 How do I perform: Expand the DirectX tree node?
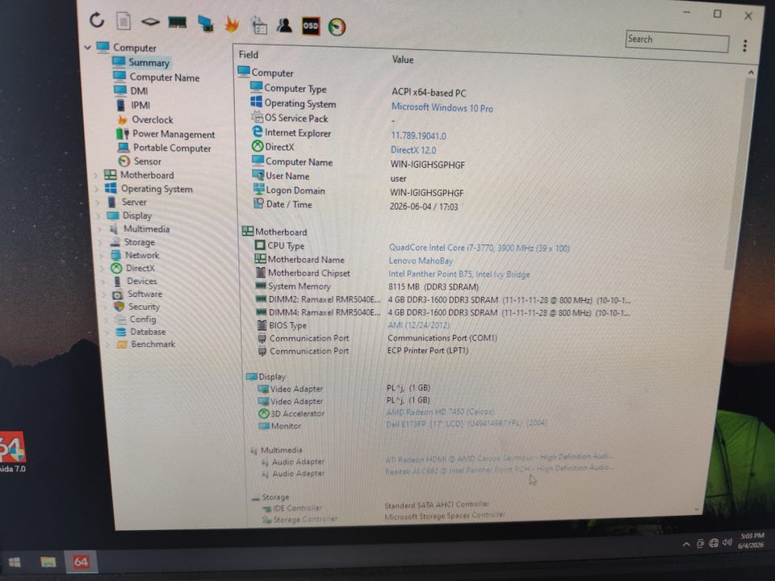pos(103,268)
